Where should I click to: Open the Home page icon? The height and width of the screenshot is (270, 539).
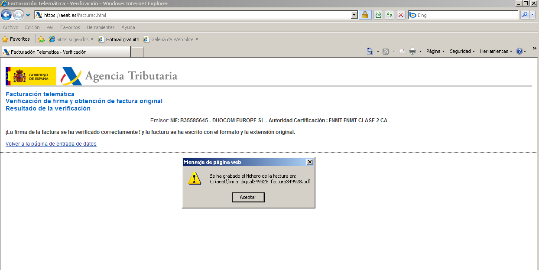point(370,51)
